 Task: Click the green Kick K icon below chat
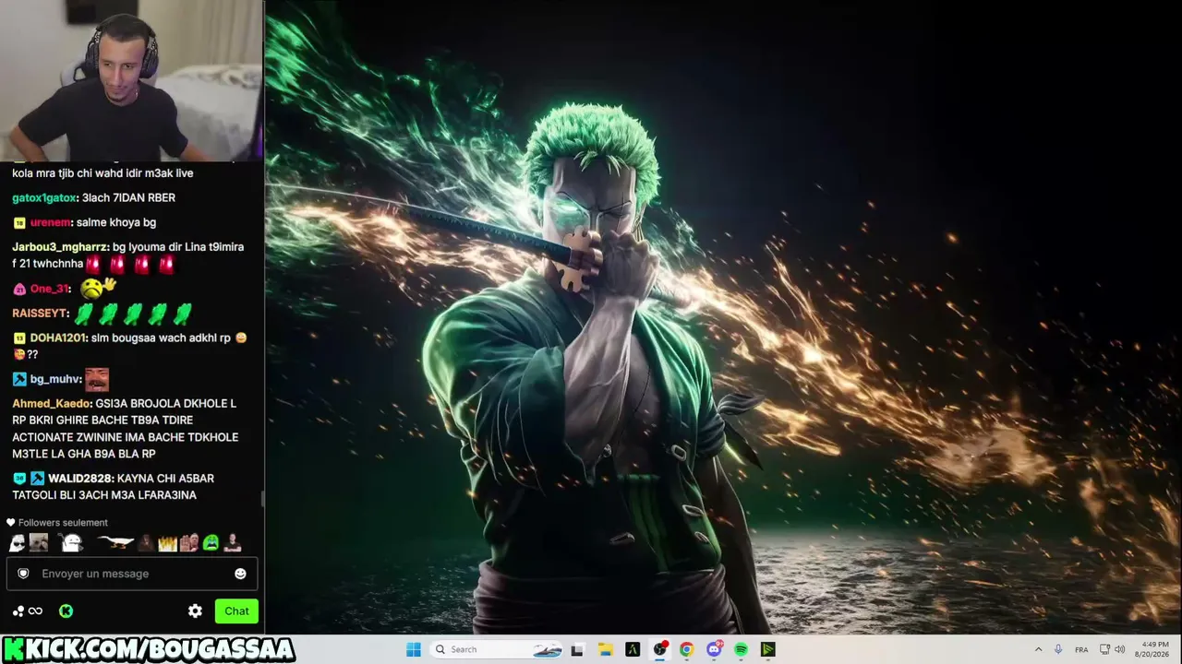(x=66, y=611)
